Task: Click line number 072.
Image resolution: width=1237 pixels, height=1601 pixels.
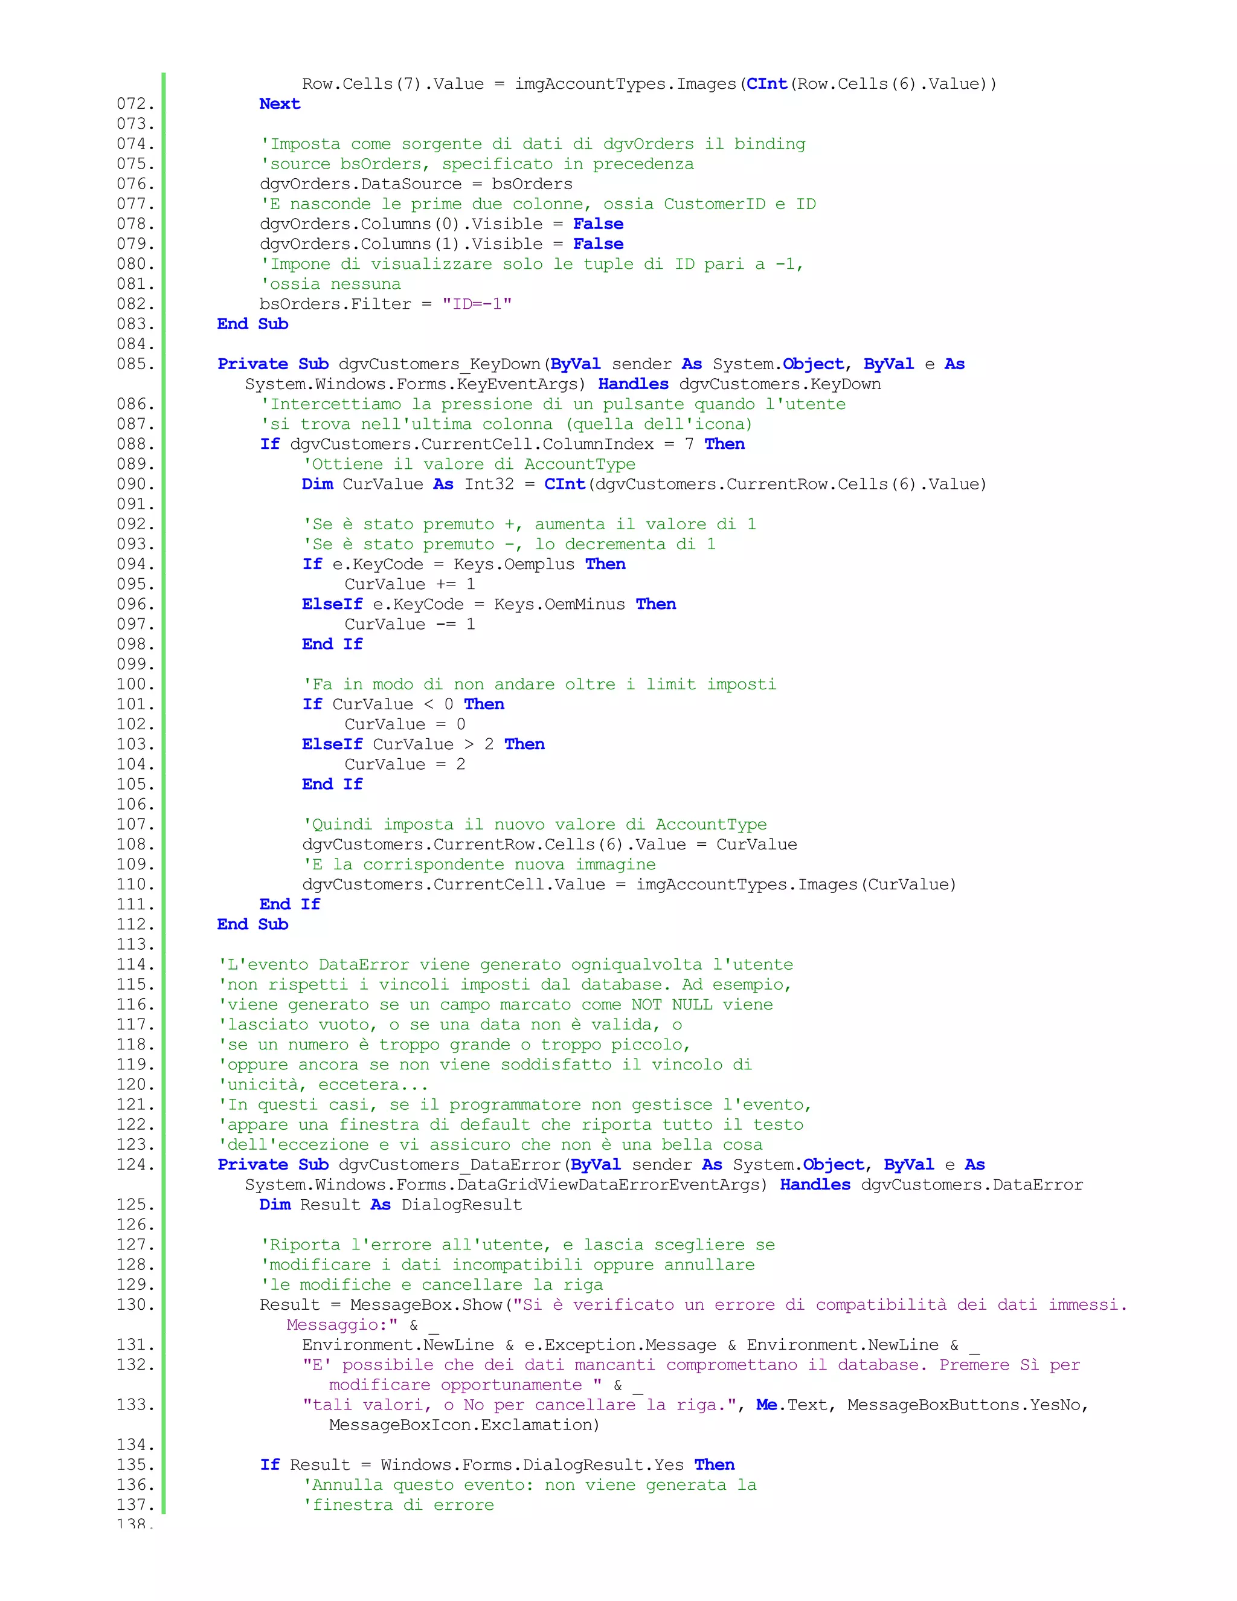Action: [x=135, y=104]
